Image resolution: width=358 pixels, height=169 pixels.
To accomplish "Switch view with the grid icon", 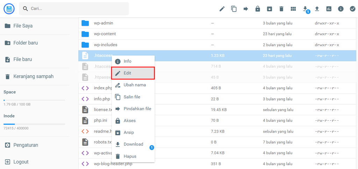I will [x=293, y=9].
